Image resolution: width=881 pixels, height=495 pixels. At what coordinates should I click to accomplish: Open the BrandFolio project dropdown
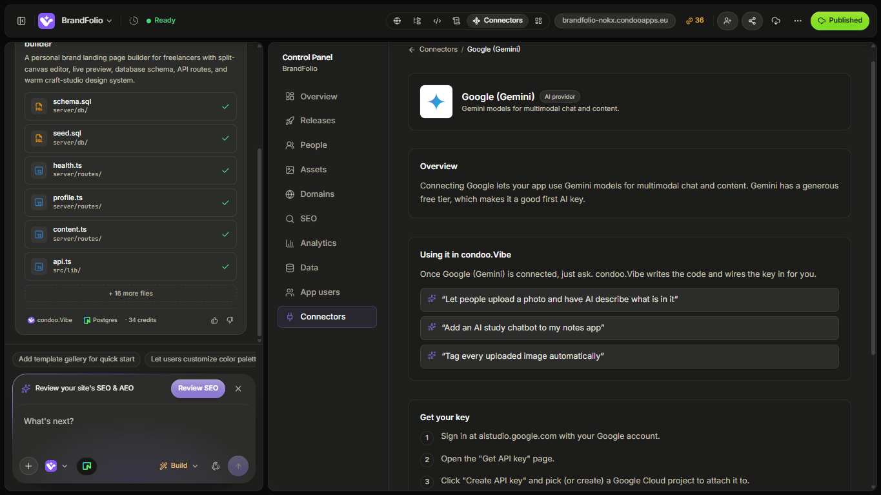(x=86, y=21)
